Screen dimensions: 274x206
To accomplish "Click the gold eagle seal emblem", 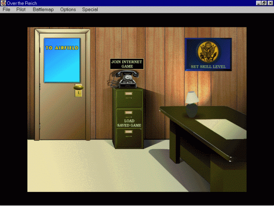I will [208, 51].
